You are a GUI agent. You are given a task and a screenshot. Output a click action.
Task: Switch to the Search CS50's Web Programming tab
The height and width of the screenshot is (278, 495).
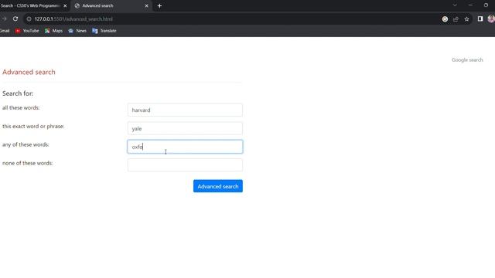(31, 5)
